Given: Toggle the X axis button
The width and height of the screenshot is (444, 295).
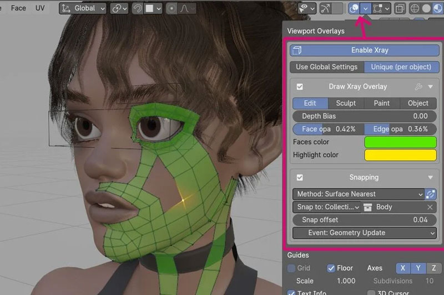Looking at the screenshot, I should point(403,268).
